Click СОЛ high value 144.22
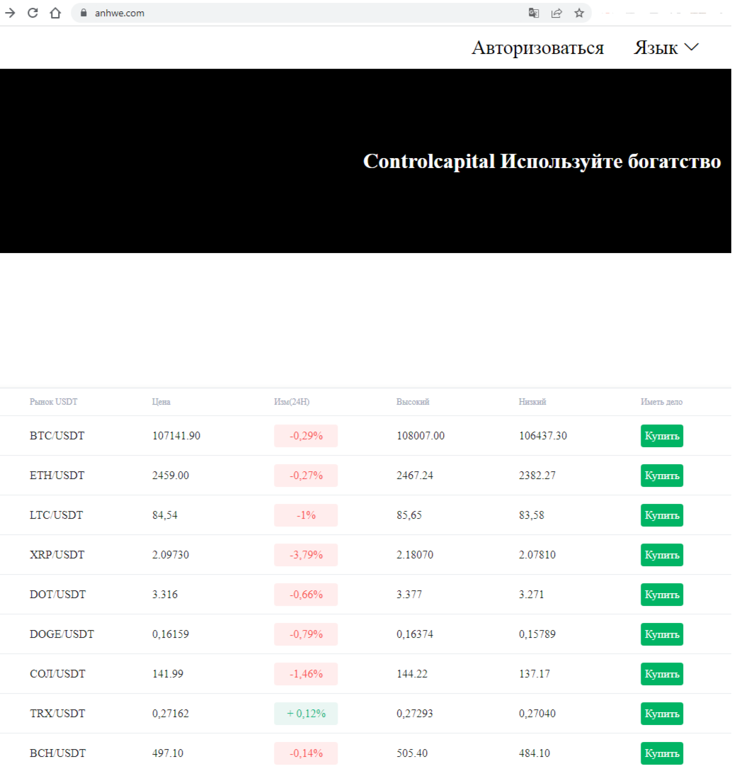 (x=412, y=674)
